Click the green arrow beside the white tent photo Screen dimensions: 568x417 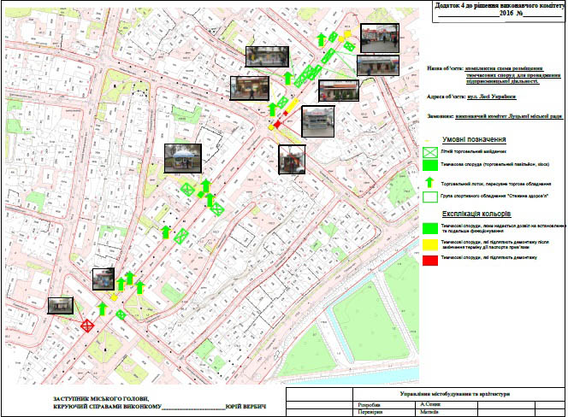pos(205,185)
